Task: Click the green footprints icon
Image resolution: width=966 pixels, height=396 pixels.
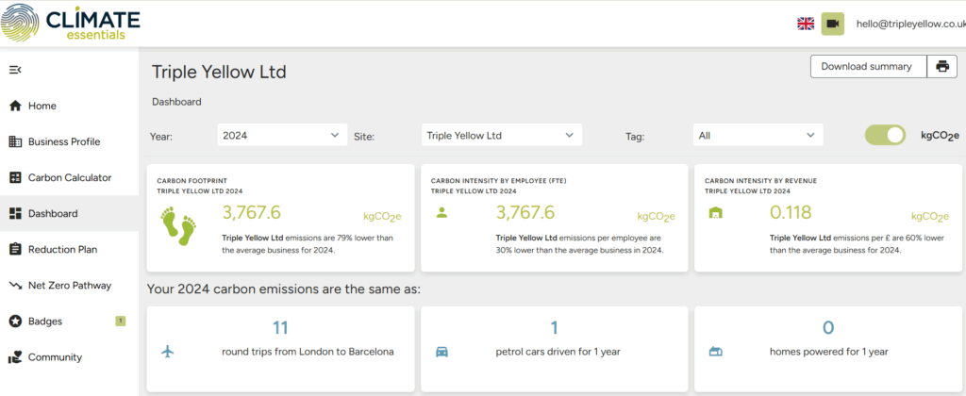Action: click(x=178, y=226)
